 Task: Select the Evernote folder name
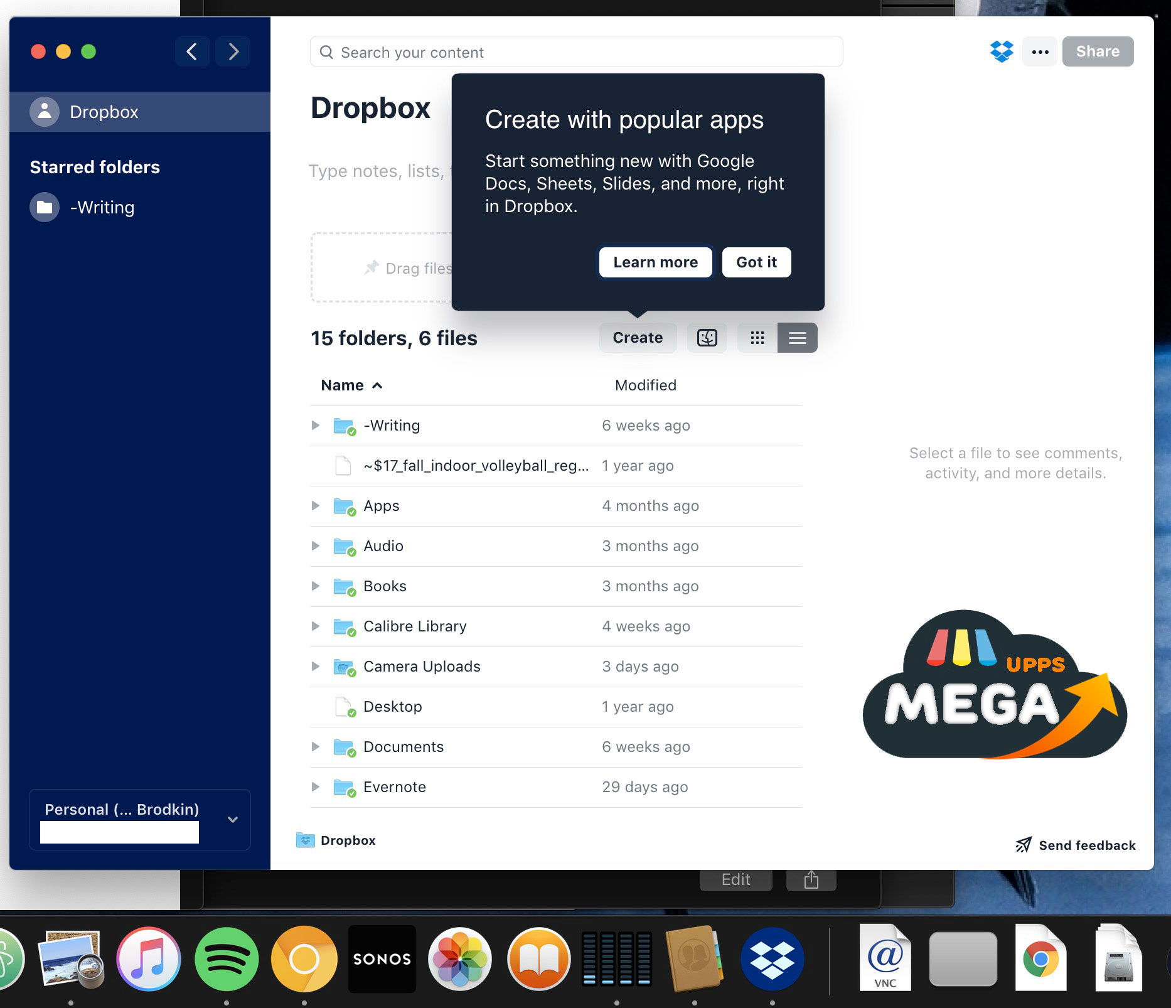pos(395,787)
